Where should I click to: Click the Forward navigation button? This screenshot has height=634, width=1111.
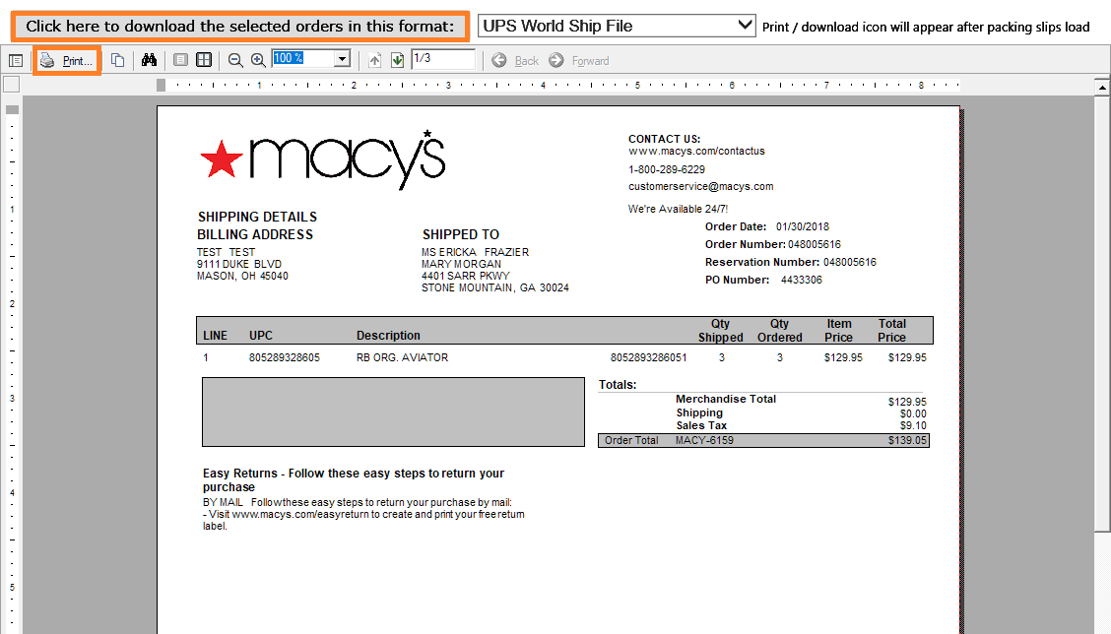coord(579,61)
